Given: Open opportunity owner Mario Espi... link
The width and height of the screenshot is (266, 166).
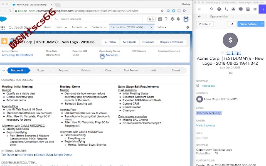Looking at the screenshot, I should (113, 55).
